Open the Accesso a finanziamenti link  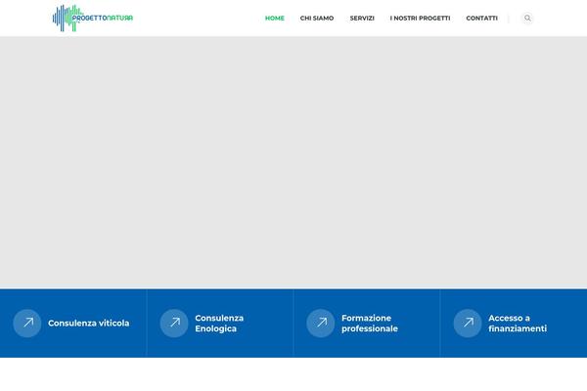click(518, 324)
